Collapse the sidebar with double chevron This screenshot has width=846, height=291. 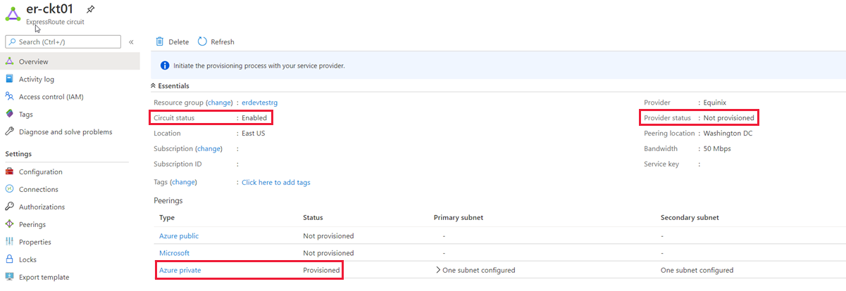(131, 42)
